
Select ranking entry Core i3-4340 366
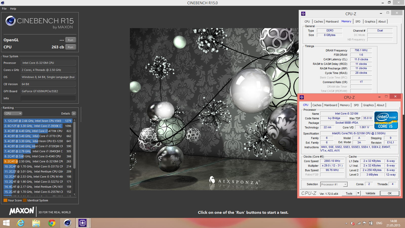click(x=38, y=156)
